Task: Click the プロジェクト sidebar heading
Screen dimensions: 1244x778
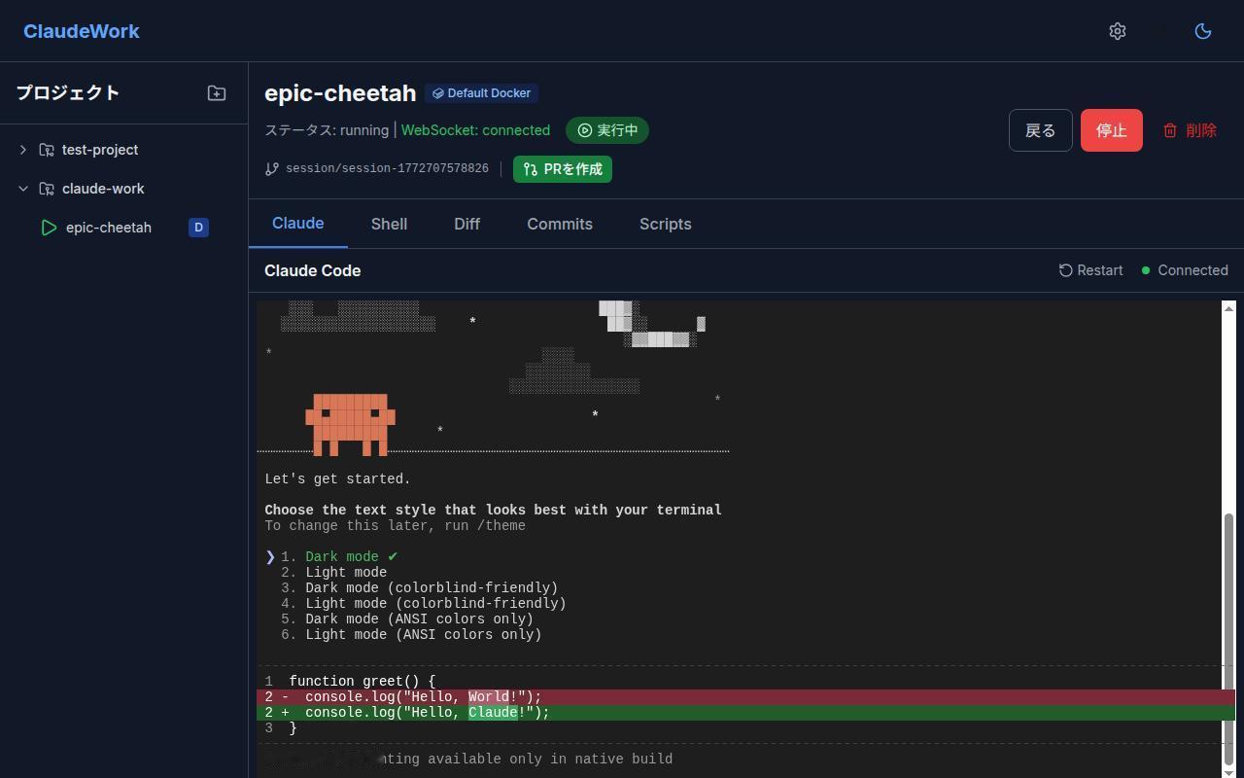Action: 68,93
